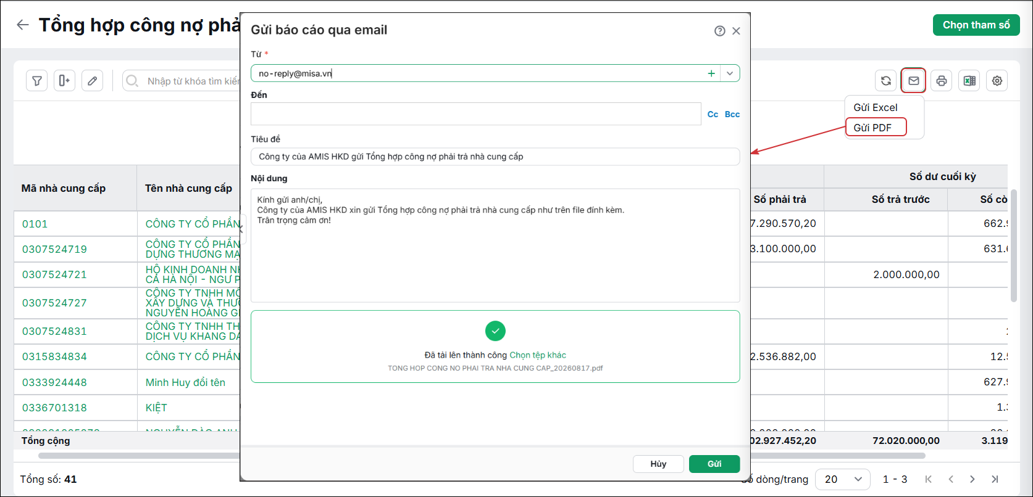
Task: Click the printer icon
Action: click(x=942, y=81)
